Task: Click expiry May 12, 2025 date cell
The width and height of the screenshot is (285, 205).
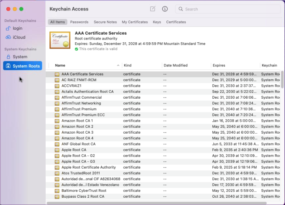Action: point(234,191)
